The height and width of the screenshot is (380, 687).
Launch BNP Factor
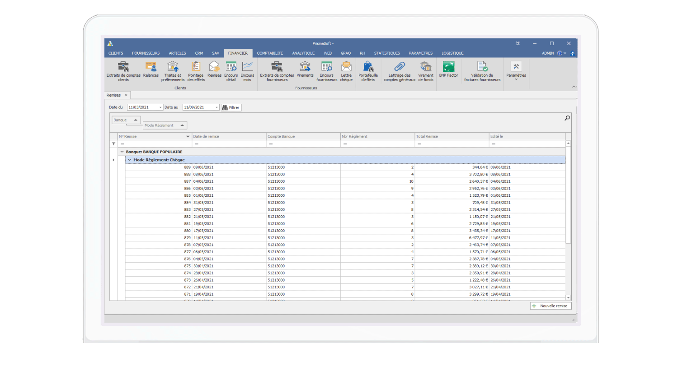pyautogui.click(x=448, y=70)
